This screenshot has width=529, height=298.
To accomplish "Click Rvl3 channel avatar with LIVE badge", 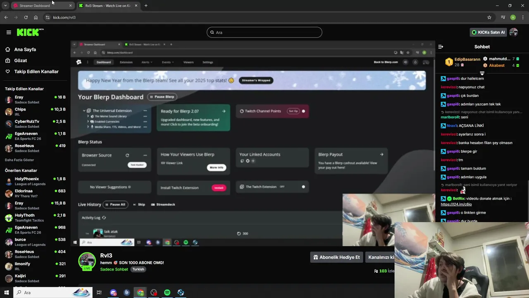I will (87, 261).
